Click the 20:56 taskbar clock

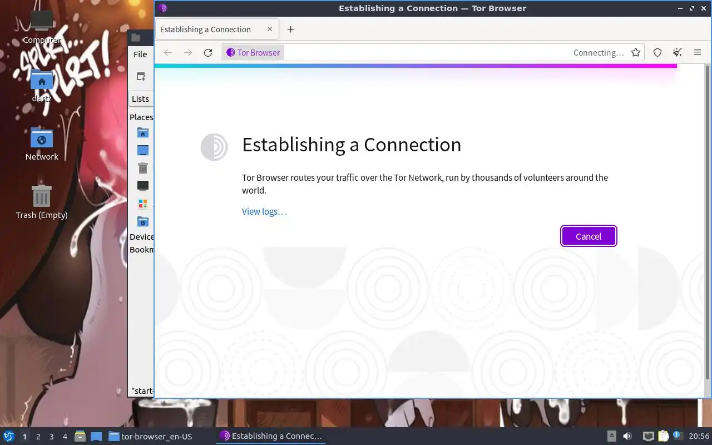pos(699,437)
